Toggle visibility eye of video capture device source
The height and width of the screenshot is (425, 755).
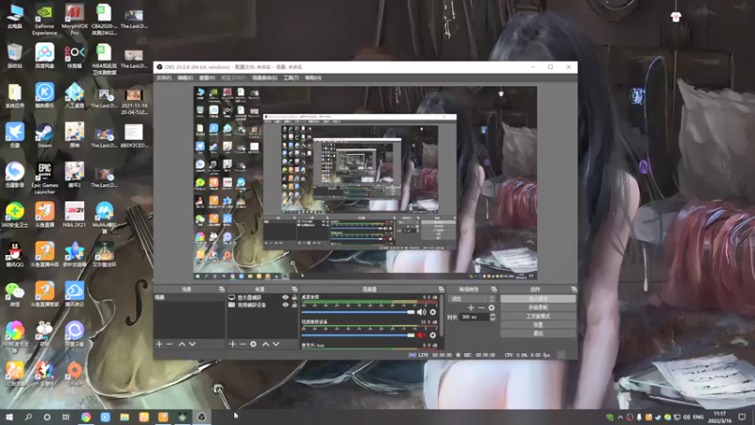[x=285, y=305]
